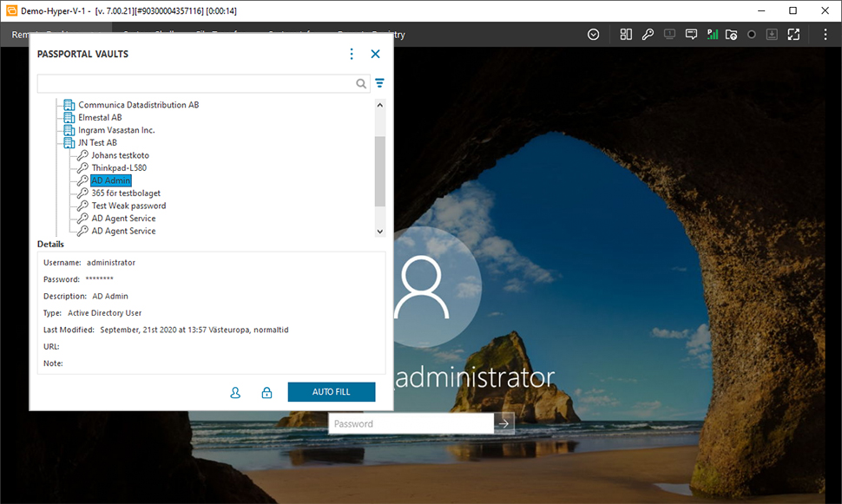The height and width of the screenshot is (504, 842).
Task: Click the vault list scroll up arrow
Action: pyautogui.click(x=379, y=105)
